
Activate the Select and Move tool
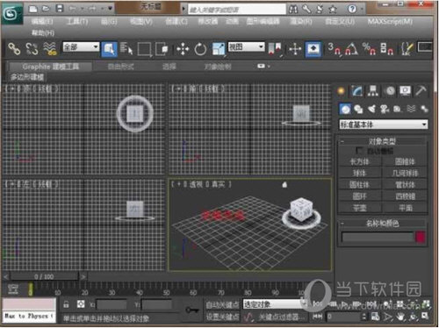[x=183, y=49]
